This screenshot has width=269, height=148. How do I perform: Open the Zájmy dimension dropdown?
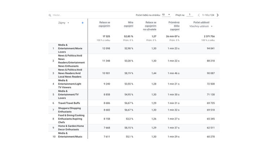point(64,23)
